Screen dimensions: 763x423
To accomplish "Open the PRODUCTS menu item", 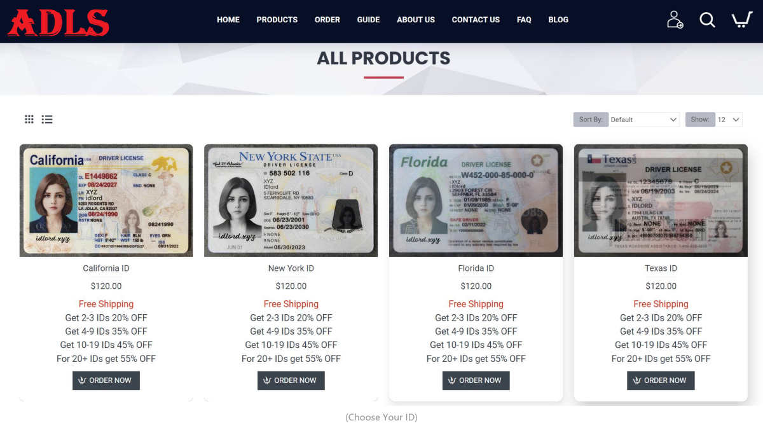I will point(277,20).
